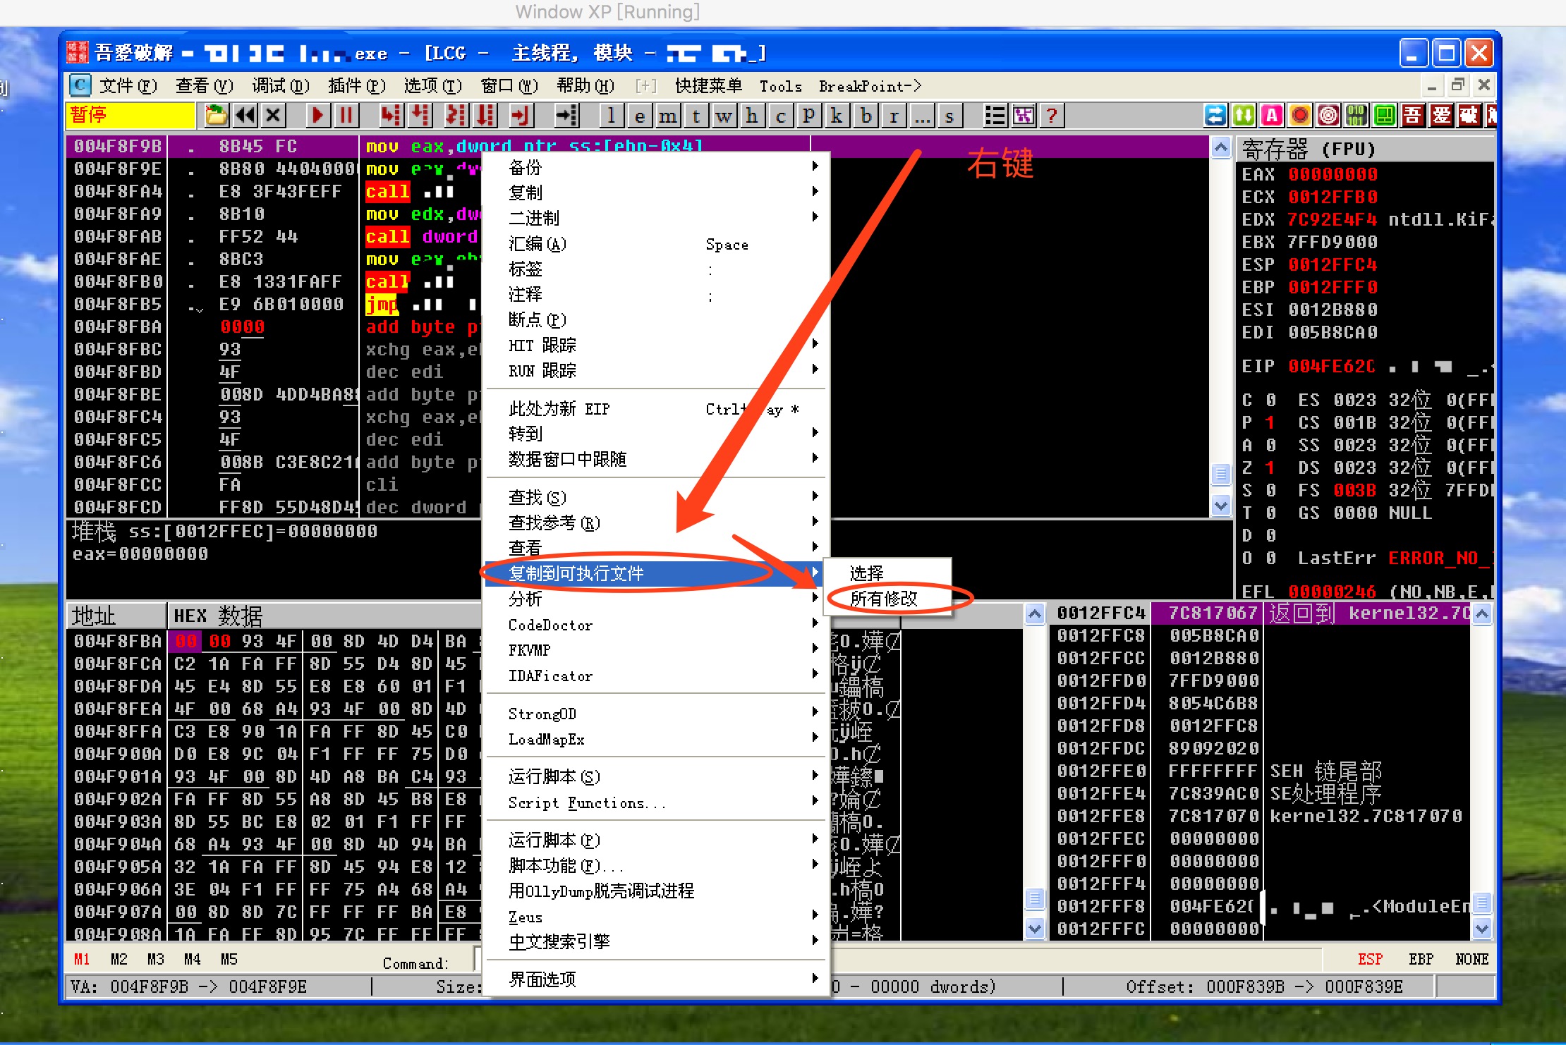
Task: Show Threads with 't' button
Action: tap(696, 115)
